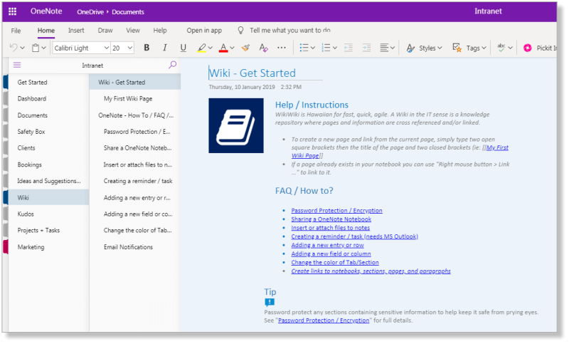
Task: Click the spell check icon
Action: coord(501,48)
